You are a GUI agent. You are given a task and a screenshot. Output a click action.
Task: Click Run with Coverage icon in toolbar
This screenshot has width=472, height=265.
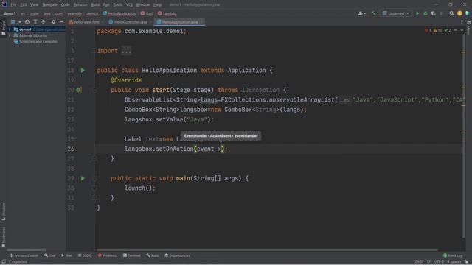click(434, 13)
